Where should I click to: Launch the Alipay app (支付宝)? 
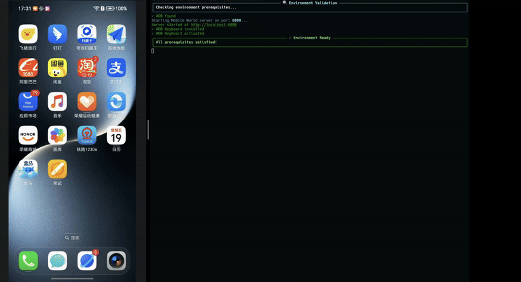[x=116, y=68]
